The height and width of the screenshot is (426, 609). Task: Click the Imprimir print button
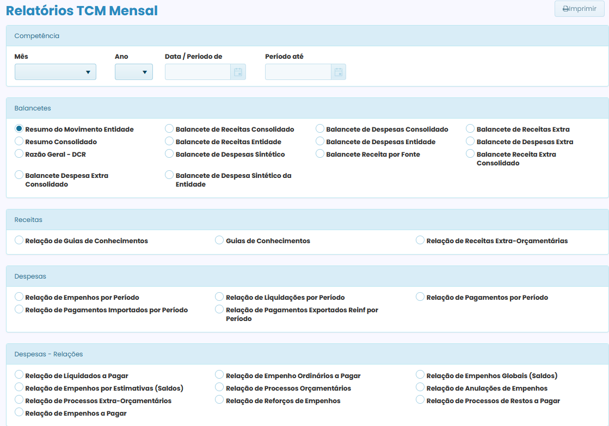(579, 9)
